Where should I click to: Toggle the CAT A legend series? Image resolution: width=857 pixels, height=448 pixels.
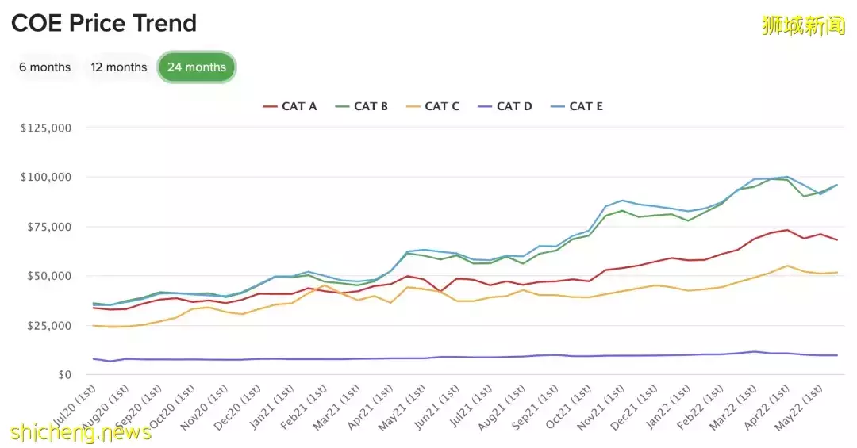tap(290, 106)
